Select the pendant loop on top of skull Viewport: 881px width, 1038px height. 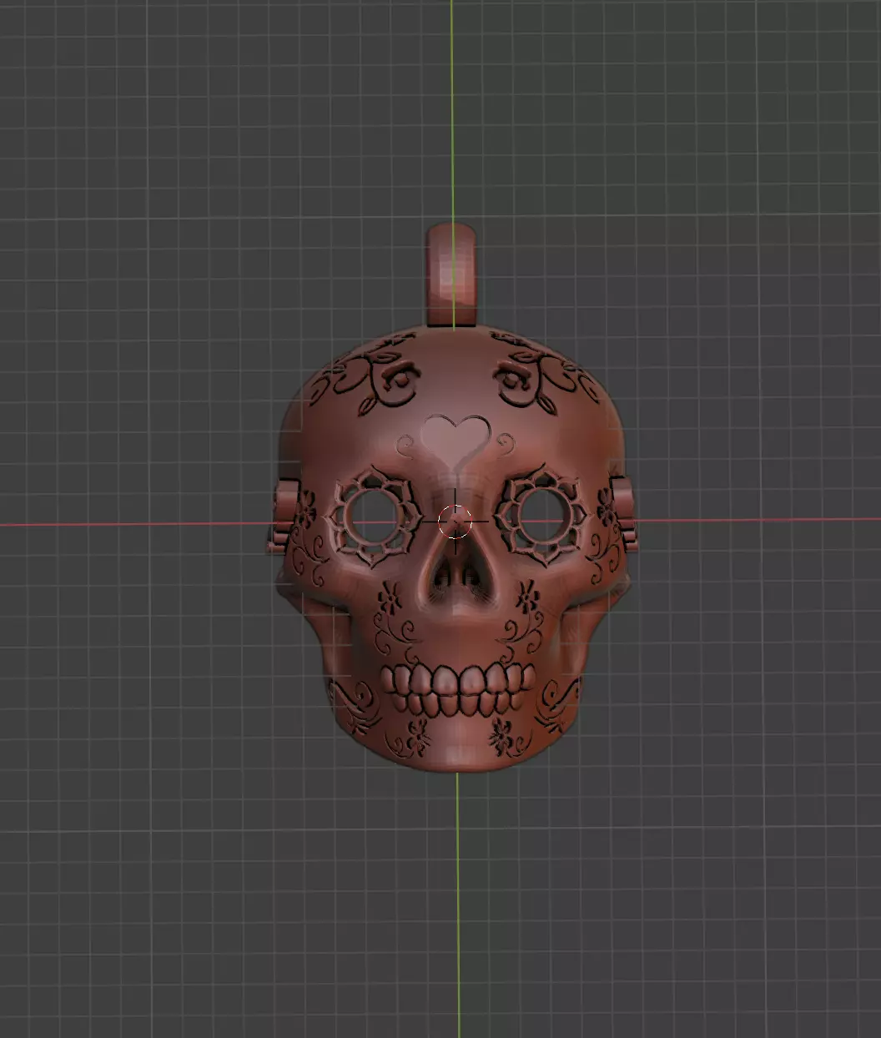(x=452, y=275)
